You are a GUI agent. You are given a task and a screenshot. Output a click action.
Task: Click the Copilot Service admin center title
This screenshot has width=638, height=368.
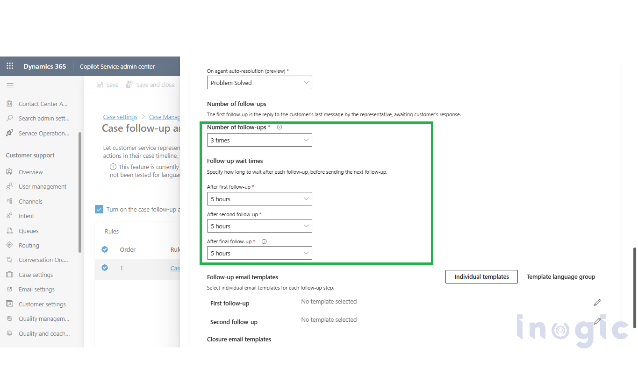pyautogui.click(x=117, y=66)
